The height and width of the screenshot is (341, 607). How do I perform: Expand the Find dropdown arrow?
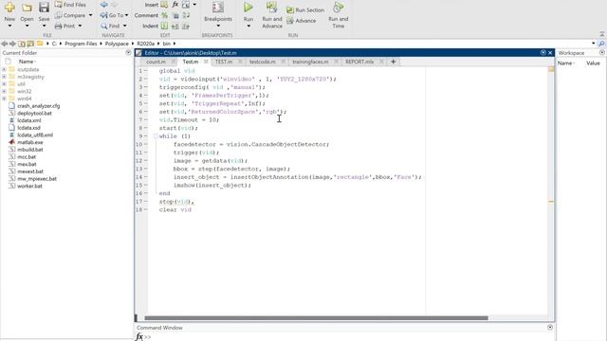tap(124, 26)
